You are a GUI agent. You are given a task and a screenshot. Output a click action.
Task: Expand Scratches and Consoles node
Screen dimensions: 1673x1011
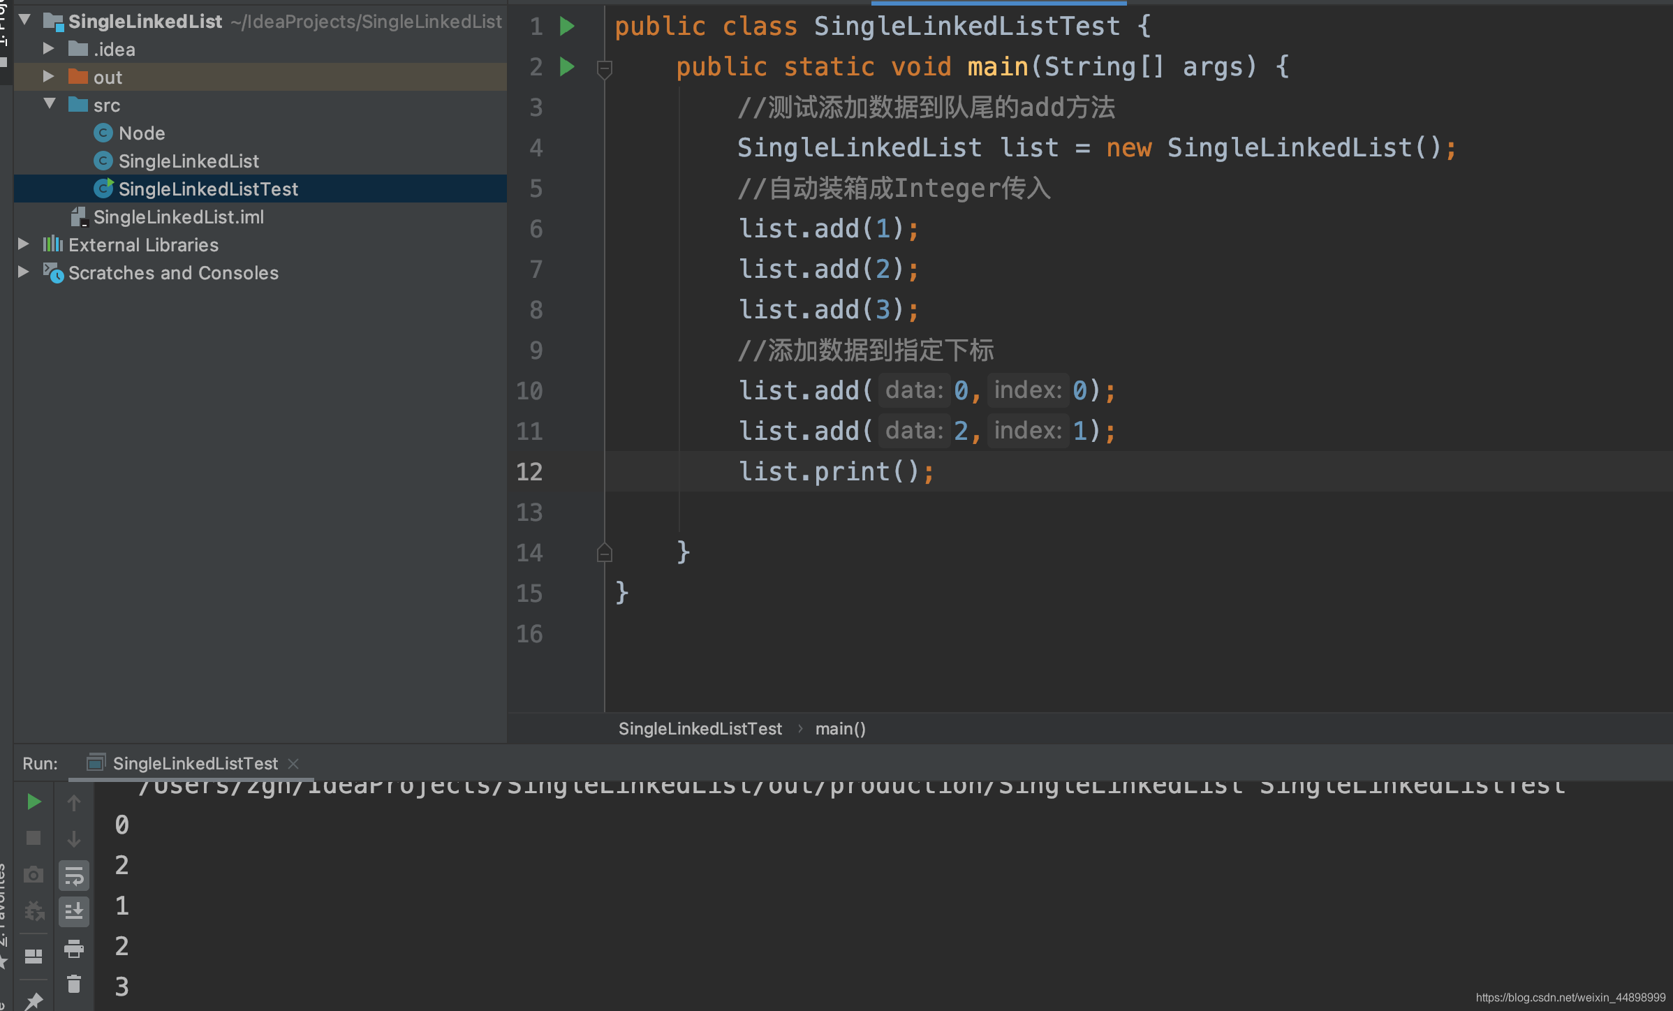click(x=24, y=272)
